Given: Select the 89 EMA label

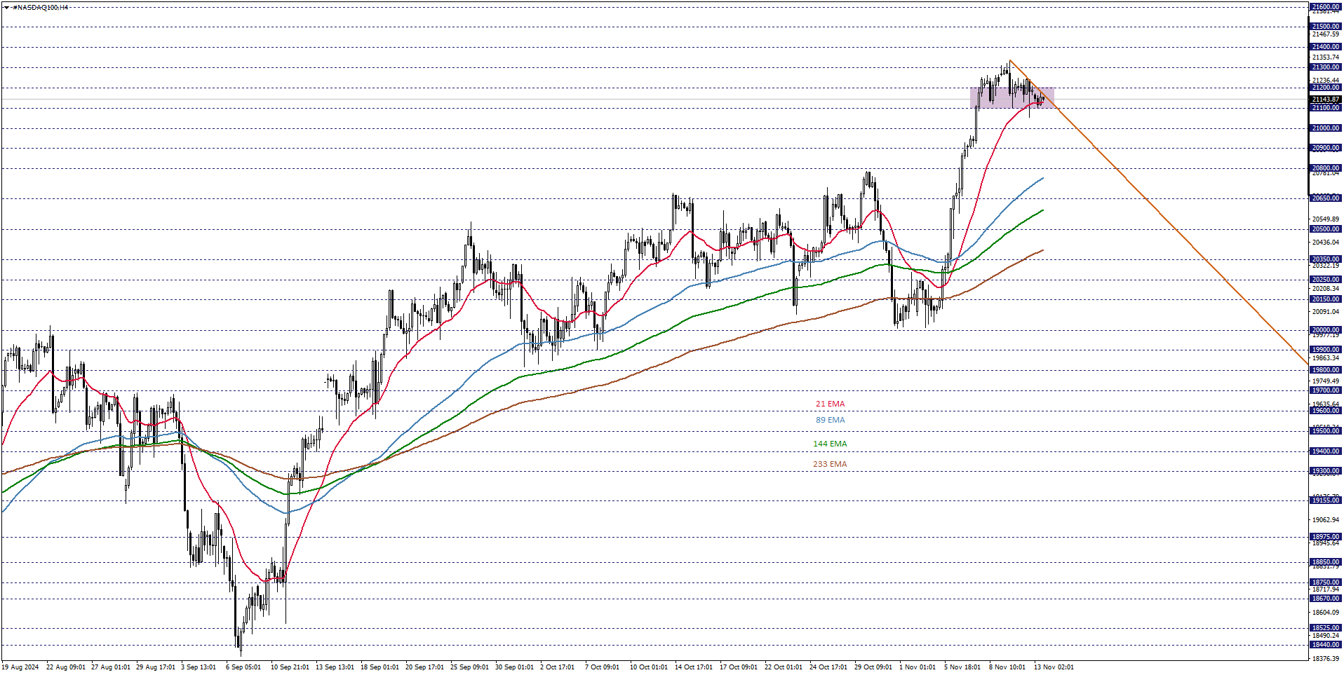Looking at the screenshot, I should click(830, 420).
